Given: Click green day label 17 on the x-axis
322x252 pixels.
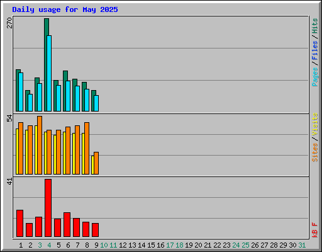Looking at the screenshot, I should tap(170, 245).
